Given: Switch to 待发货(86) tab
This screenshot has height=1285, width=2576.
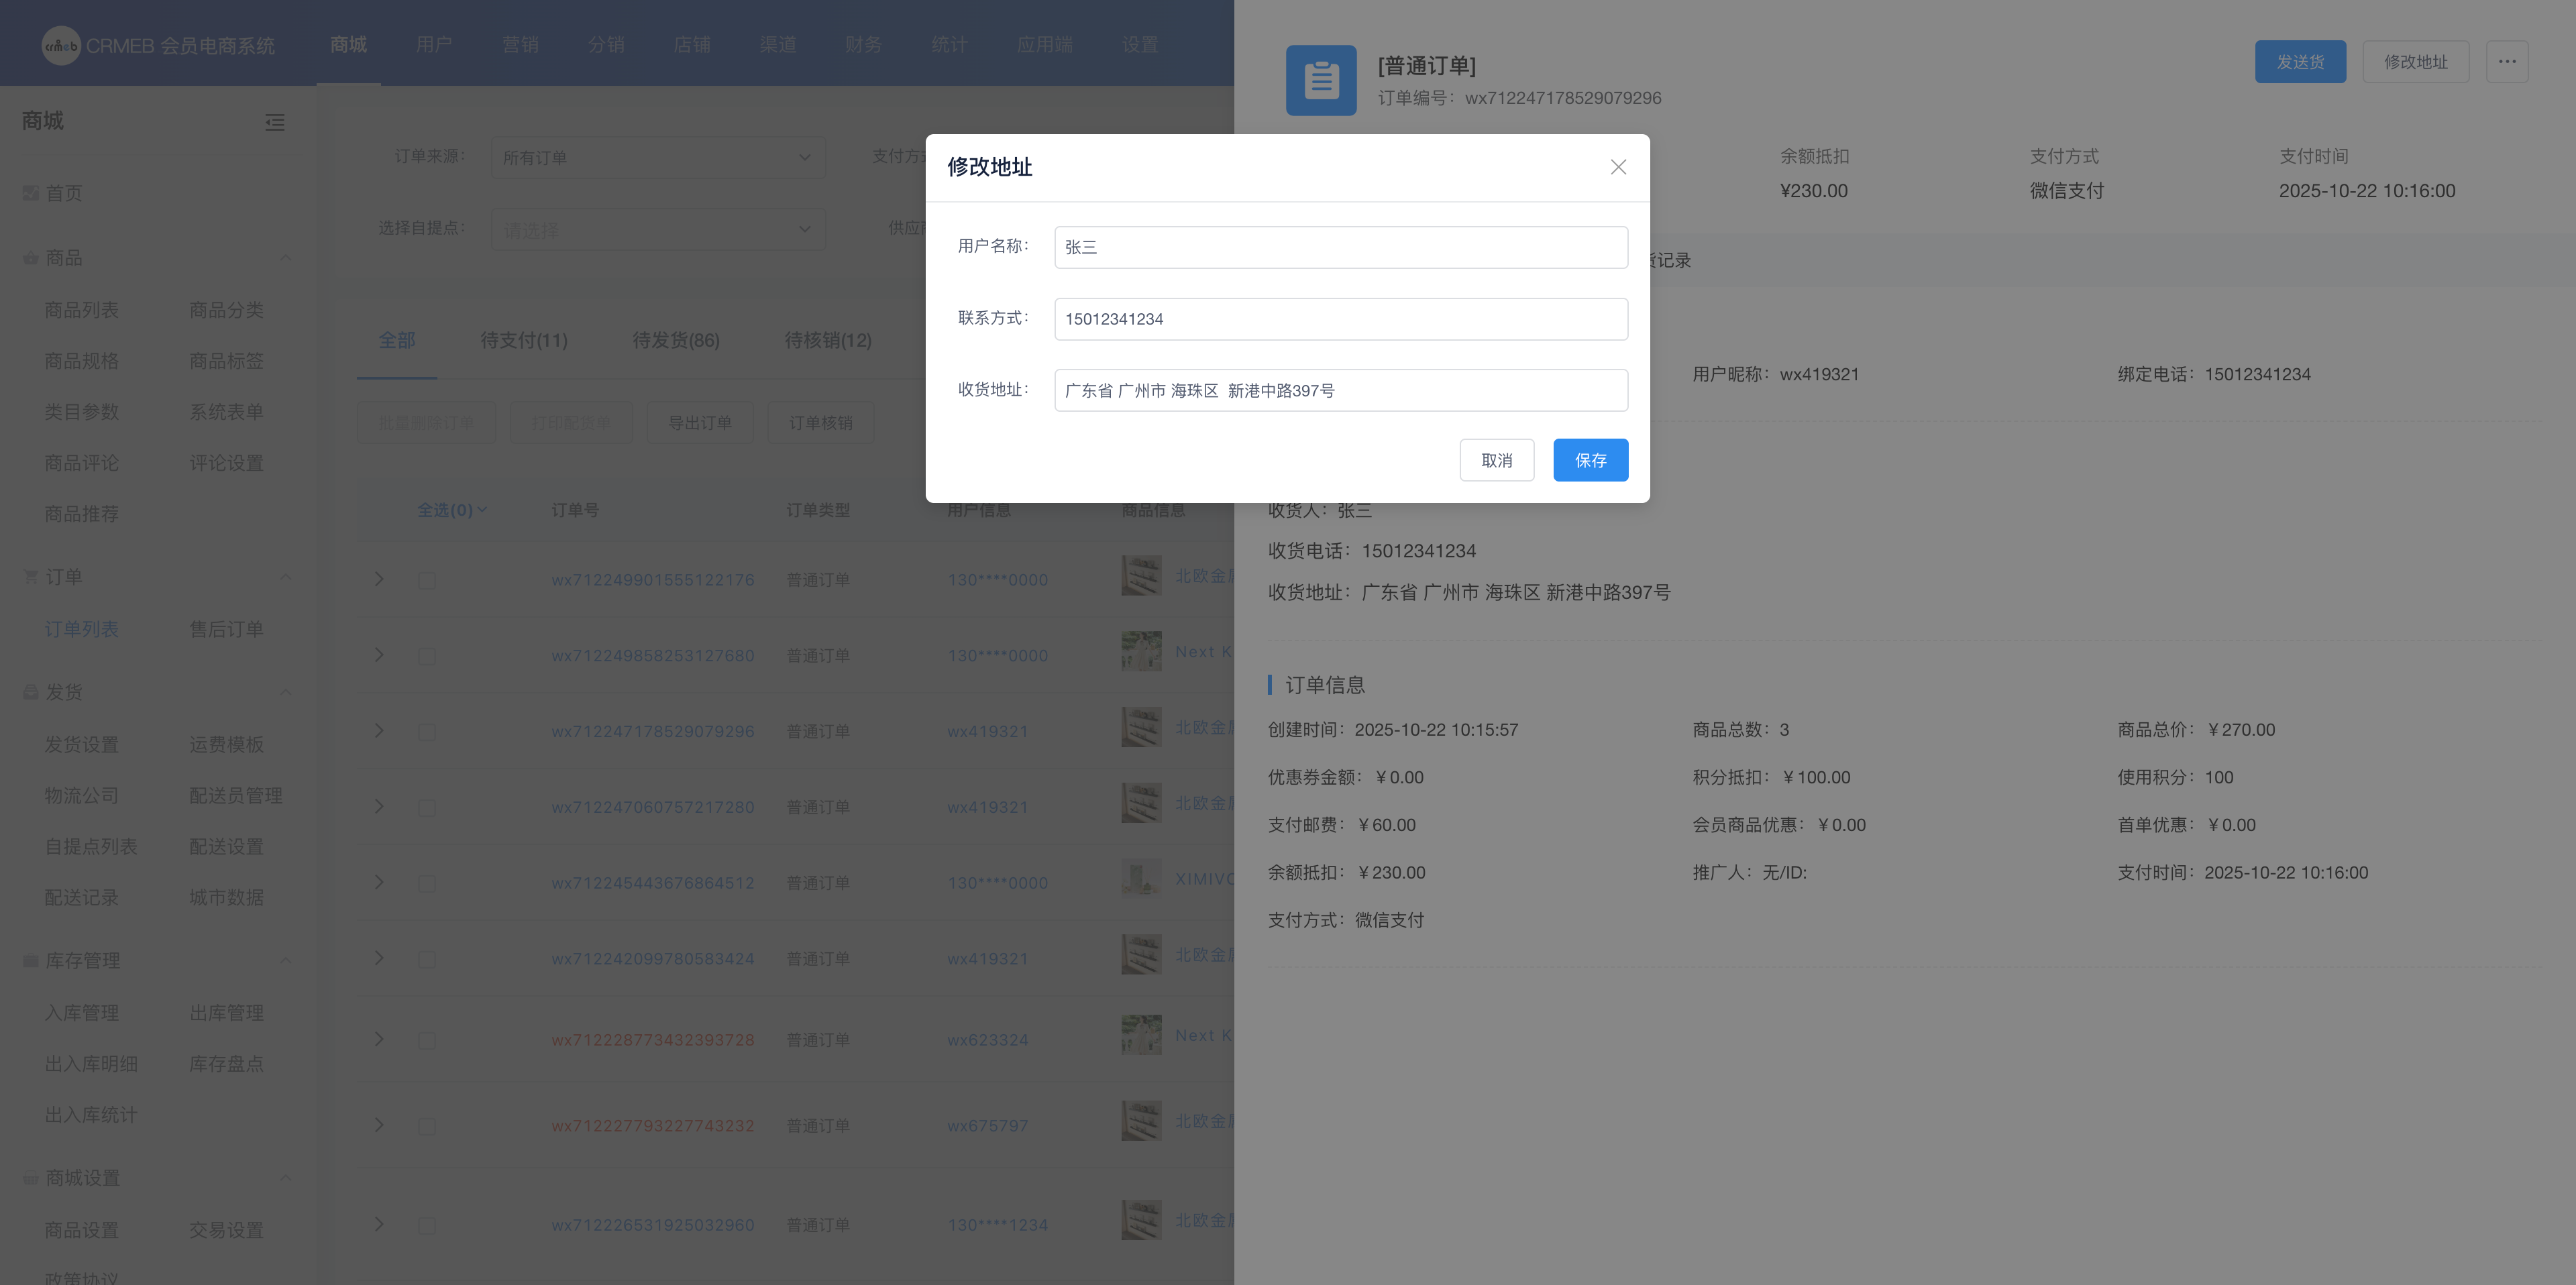Looking at the screenshot, I should (x=676, y=340).
